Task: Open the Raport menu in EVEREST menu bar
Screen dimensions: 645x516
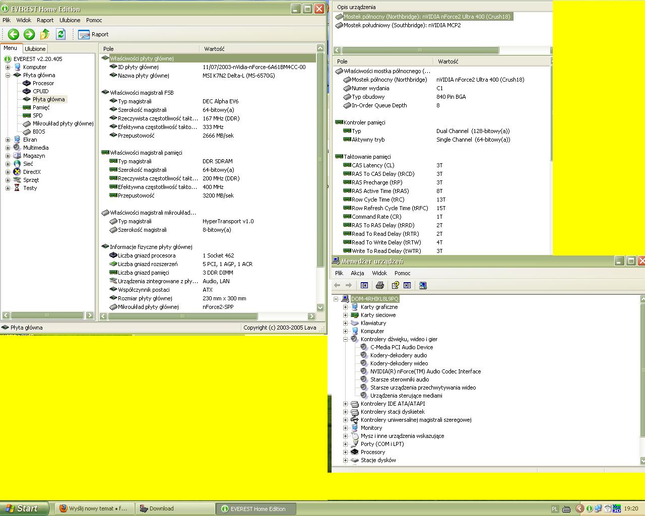Action: pyautogui.click(x=45, y=20)
